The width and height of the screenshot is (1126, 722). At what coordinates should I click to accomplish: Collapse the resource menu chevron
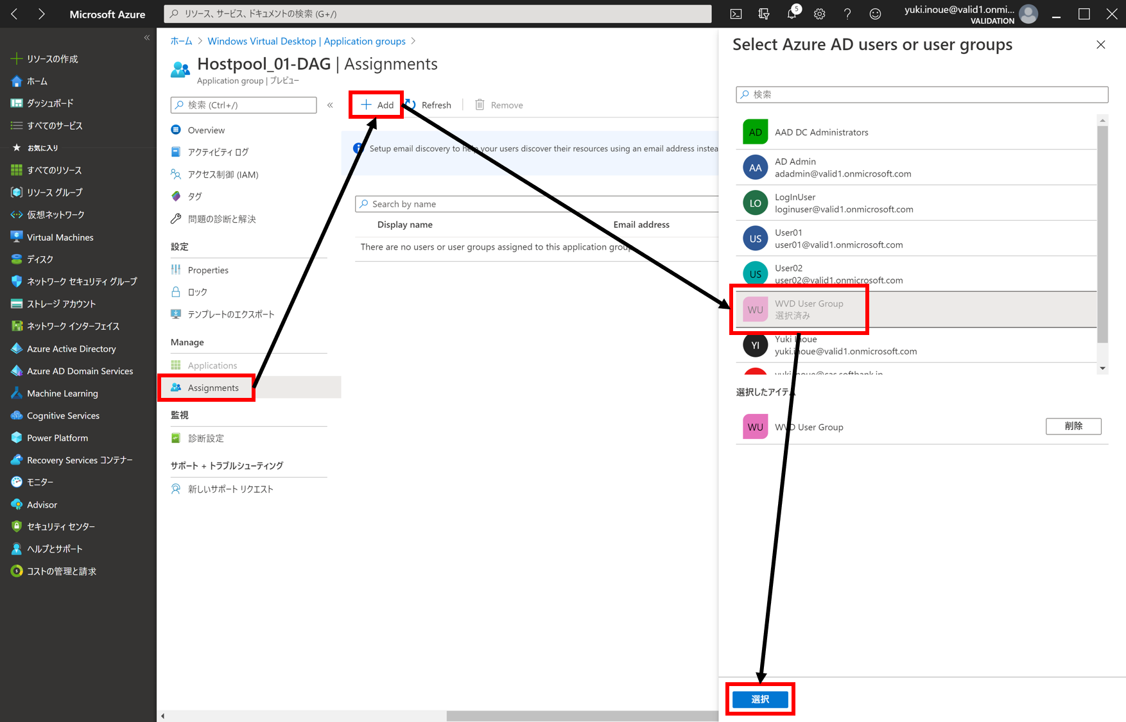[330, 105]
